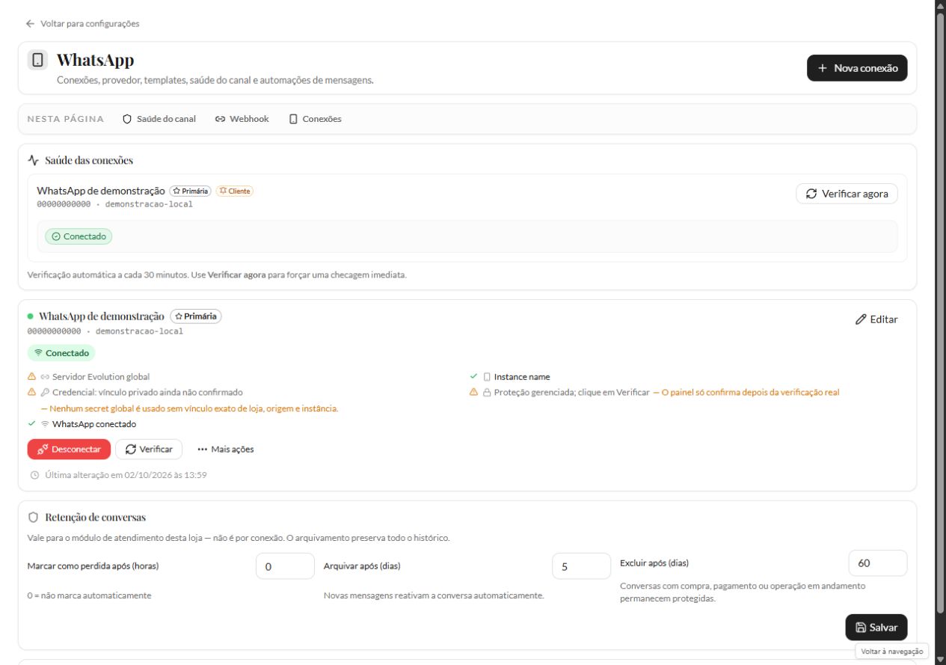Click warning icon beside Credencial row
946x665 pixels.
(x=31, y=392)
